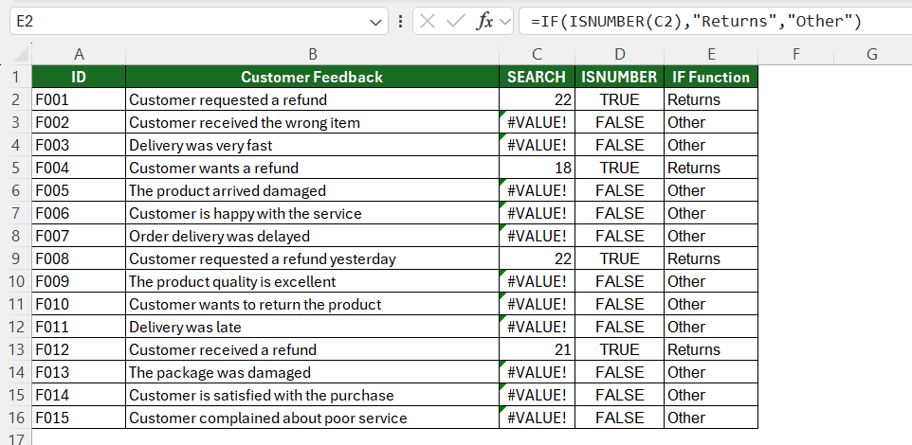Click the Cancel (X) formula bar icon
912x445 pixels.
pos(428,22)
